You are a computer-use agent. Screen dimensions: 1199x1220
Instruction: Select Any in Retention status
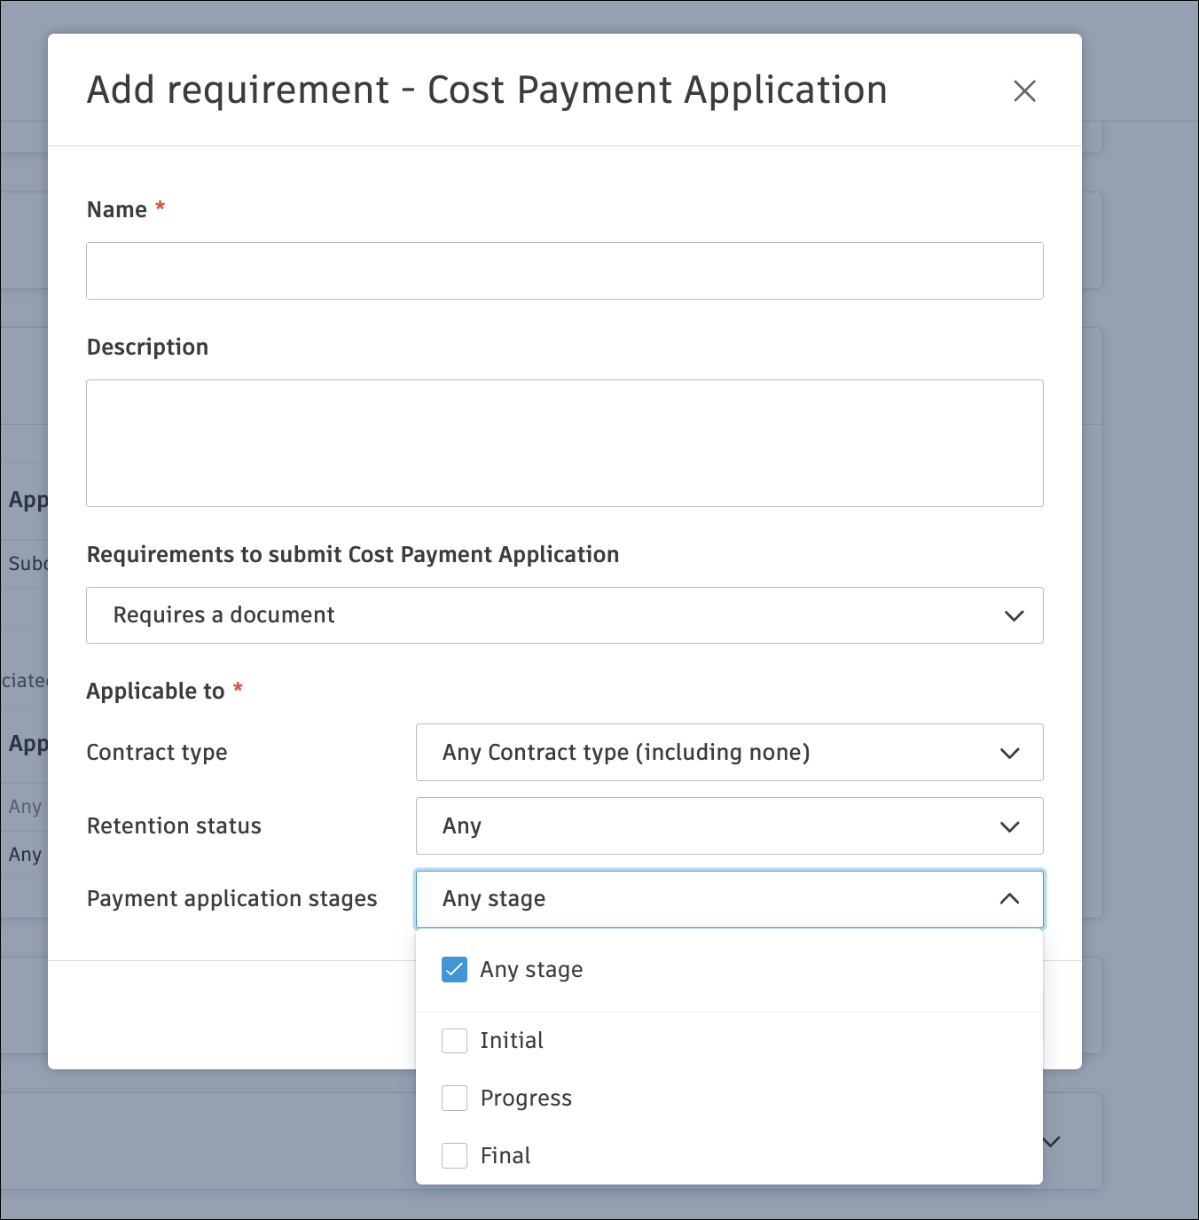[462, 825]
